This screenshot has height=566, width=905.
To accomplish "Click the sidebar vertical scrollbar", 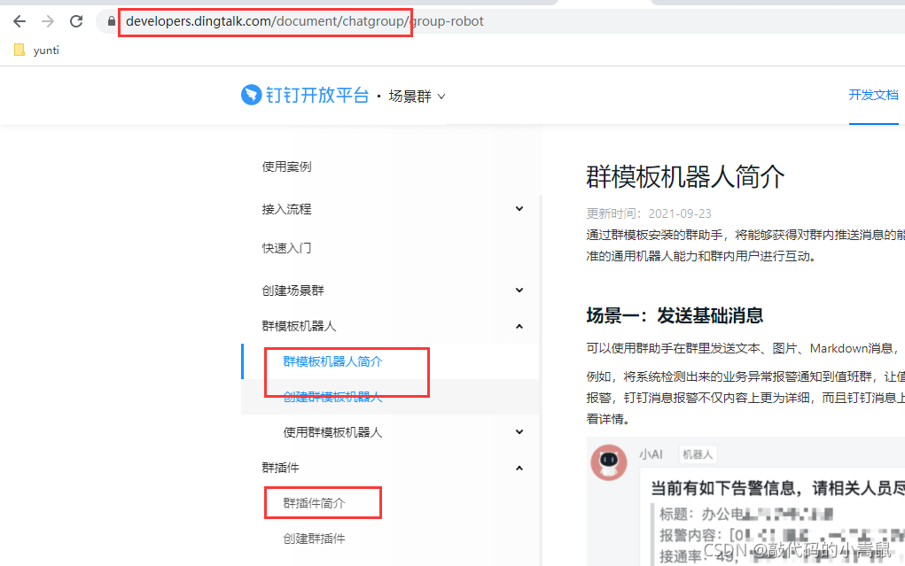I will click(541, 381).
